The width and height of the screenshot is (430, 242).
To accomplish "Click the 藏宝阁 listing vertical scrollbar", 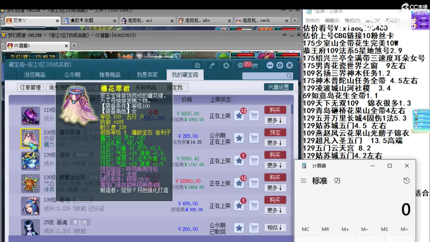I will point(292,166).
